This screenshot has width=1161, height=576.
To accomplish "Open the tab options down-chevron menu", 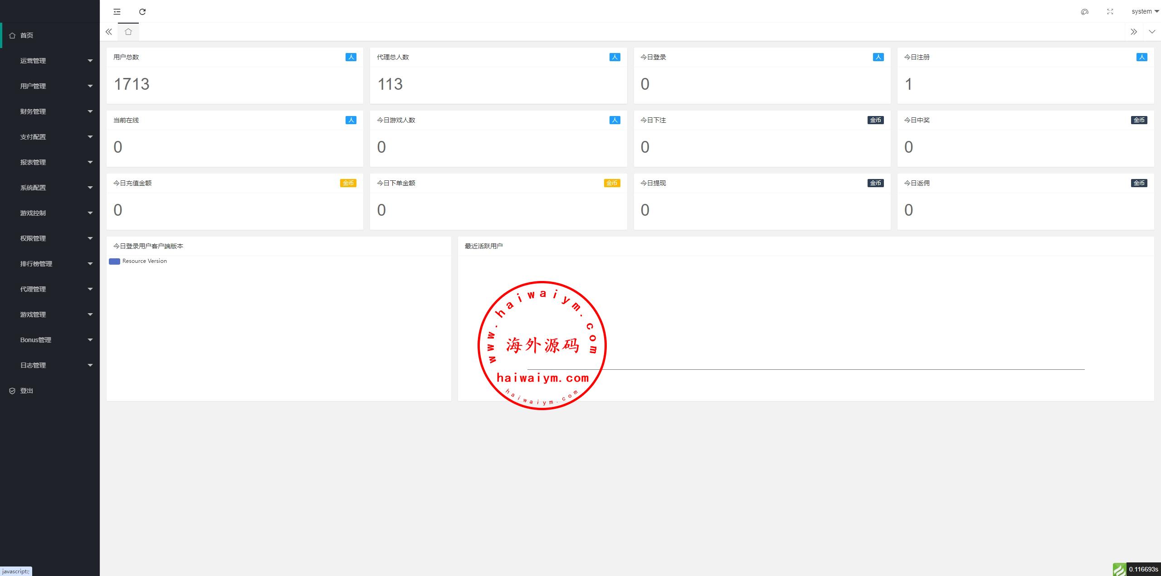I will 1152,32.
